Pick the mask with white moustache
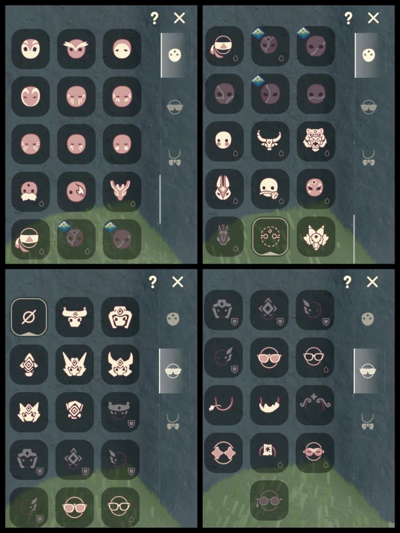Screen dimensions: 400x533 [x=31, y=192]
